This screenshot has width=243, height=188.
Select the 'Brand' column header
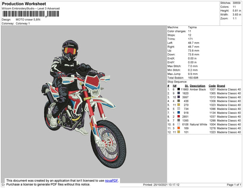click(x=221, y=86)
